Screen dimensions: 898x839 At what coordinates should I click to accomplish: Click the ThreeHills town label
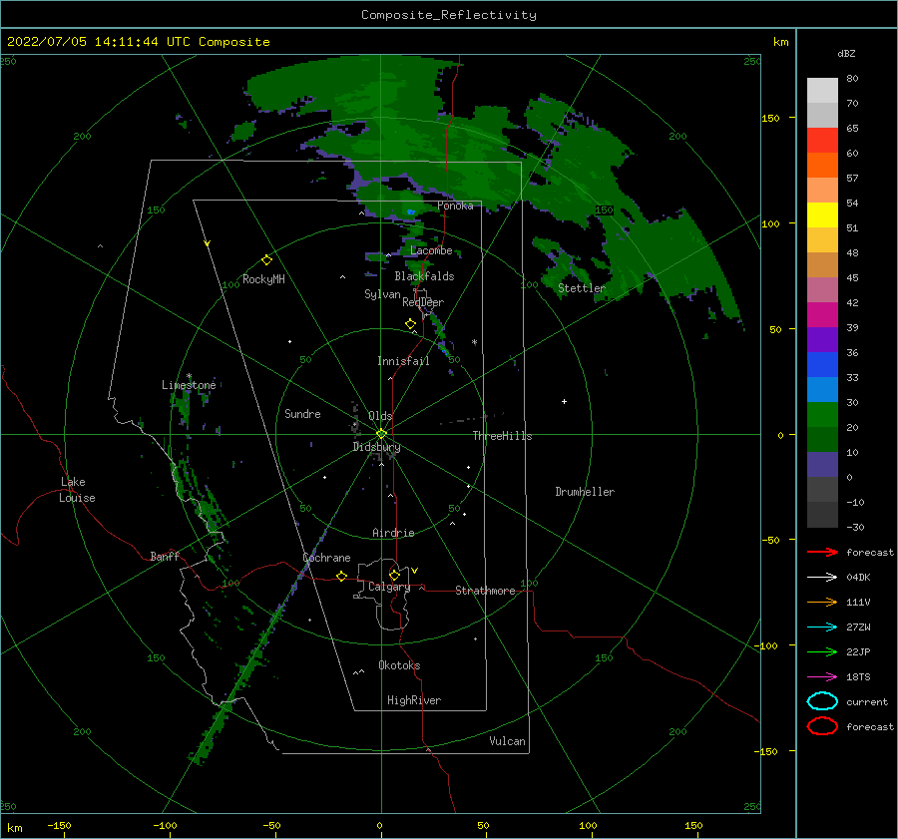[x=502, y=436]
